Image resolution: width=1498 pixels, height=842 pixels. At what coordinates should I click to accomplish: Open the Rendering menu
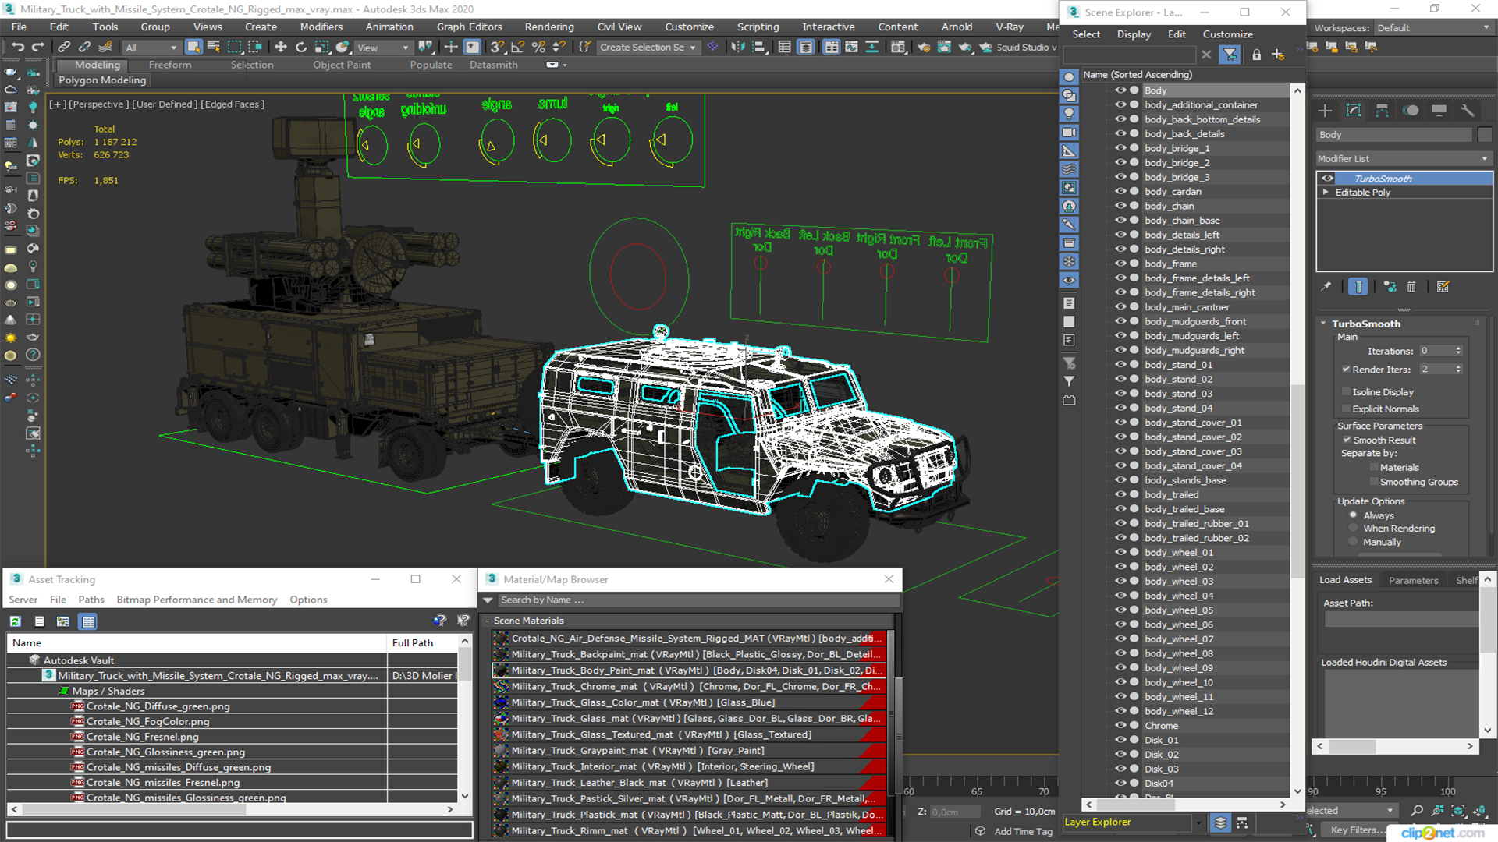549,27
